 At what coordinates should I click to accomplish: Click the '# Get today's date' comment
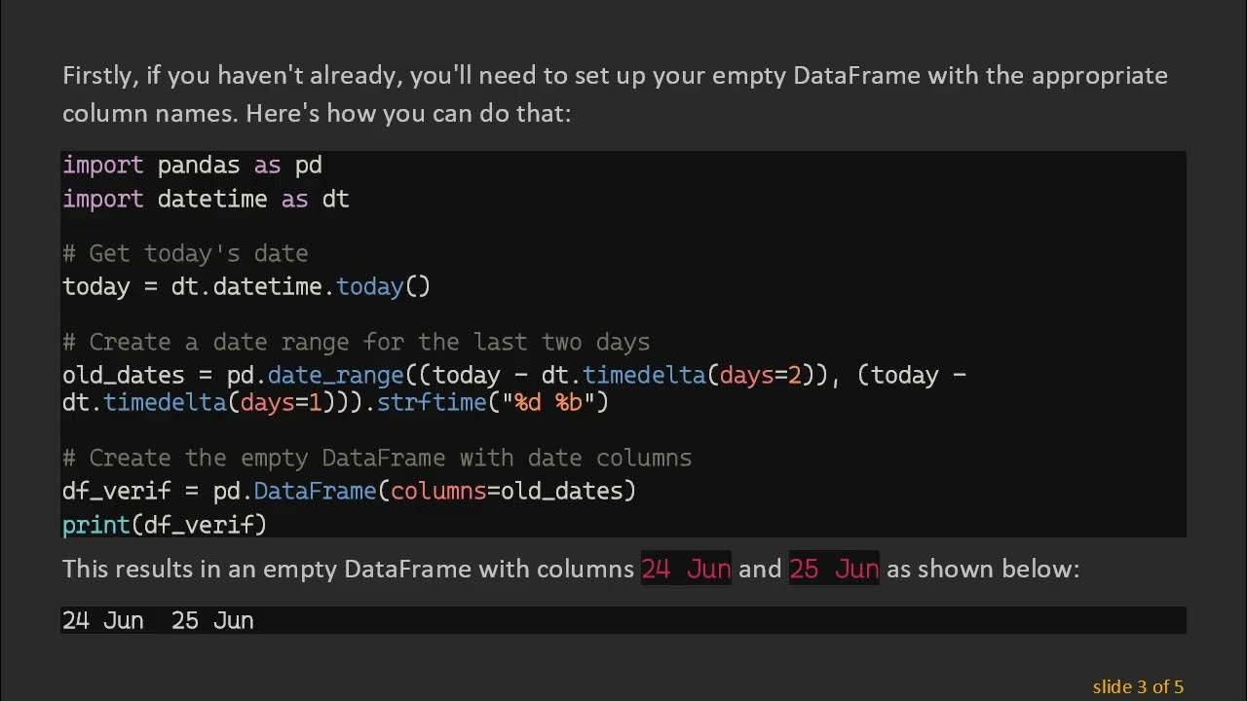(x=185, y=254)
